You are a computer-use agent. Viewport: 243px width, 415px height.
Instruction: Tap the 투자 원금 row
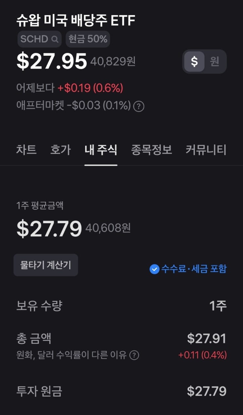121,391
